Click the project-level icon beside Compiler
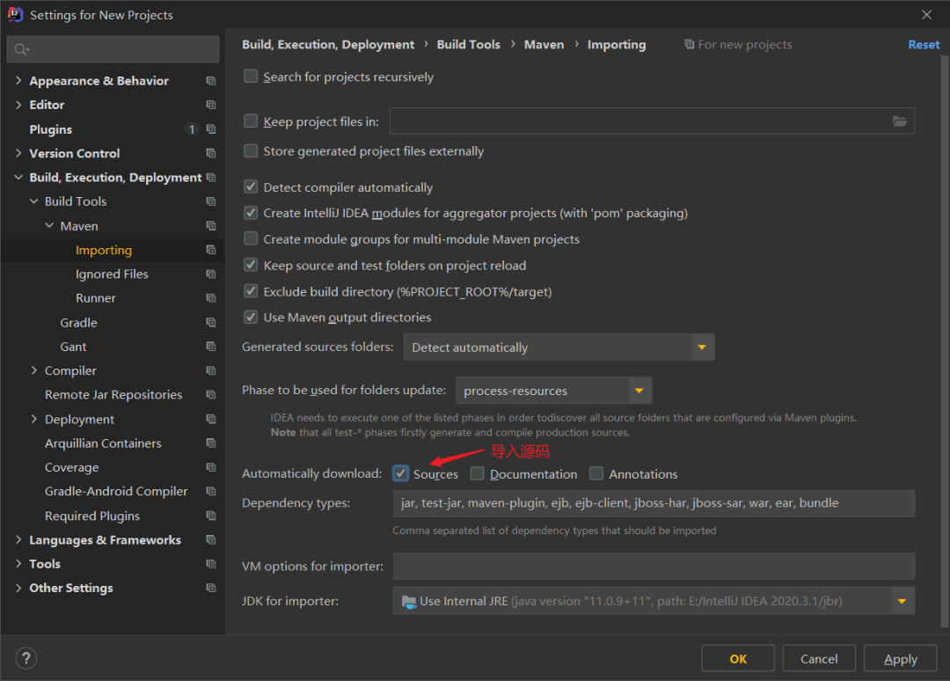Image resolution: width=950 pixels, height=681 pixels. (211, 370)
